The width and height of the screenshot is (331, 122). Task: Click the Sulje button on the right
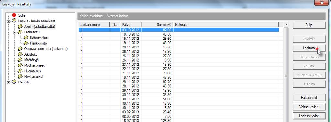click(309, 25)
